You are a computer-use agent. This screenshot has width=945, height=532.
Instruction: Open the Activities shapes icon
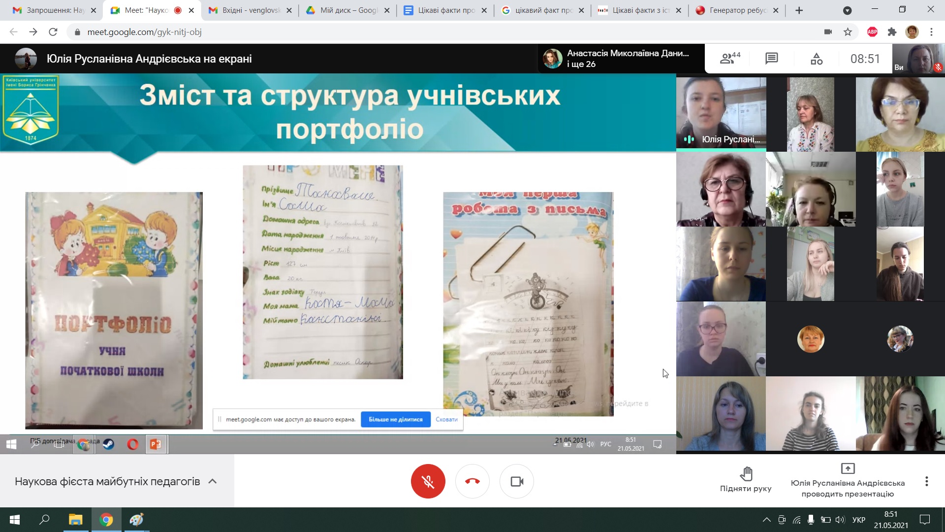click(817, 59)
